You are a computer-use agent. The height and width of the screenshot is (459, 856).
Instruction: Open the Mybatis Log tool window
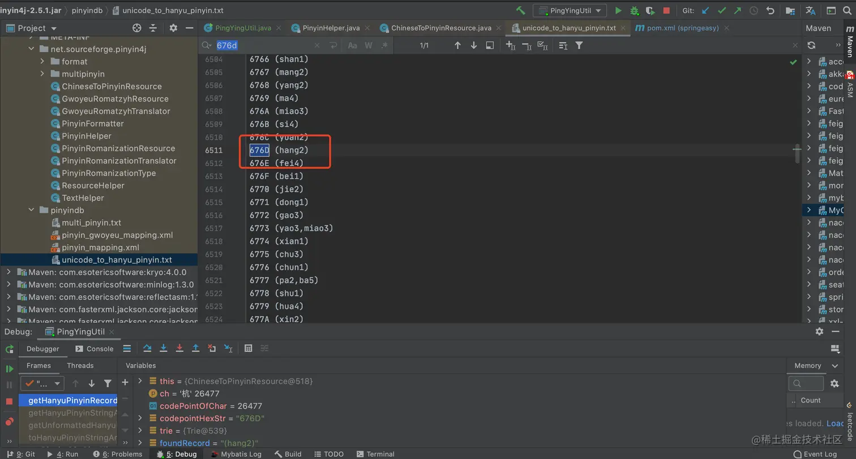236,454
